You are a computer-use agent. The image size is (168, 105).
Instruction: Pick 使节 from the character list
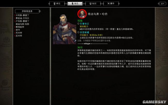pos(18,30)
